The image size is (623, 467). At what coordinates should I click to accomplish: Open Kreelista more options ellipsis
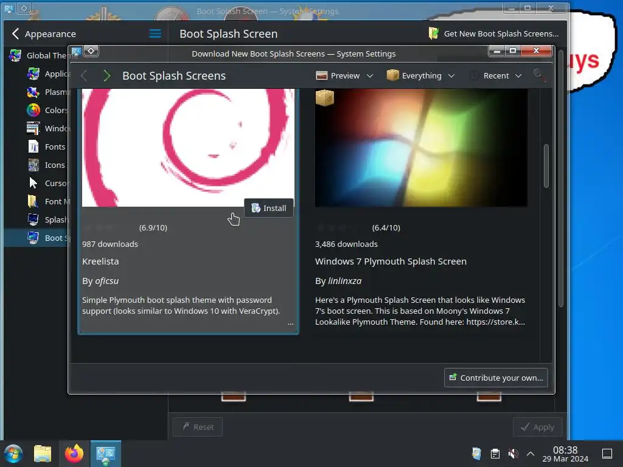(x=290, y=324)
